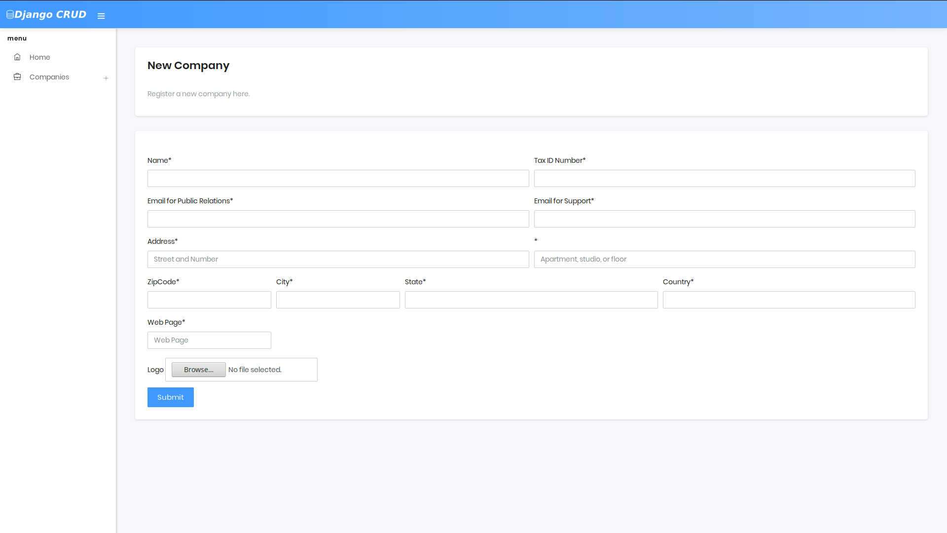Viewport: 947px width, 533px height.
Task: Click the database logo icon
Action: pyautogui.click(x=10, y=15)
